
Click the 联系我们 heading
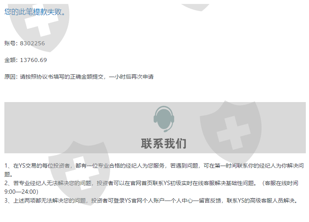coord(163,143)
